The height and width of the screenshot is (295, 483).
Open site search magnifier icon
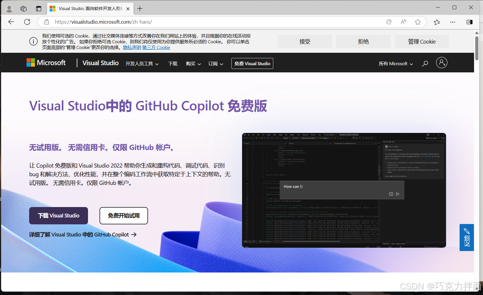pos(425,63)
